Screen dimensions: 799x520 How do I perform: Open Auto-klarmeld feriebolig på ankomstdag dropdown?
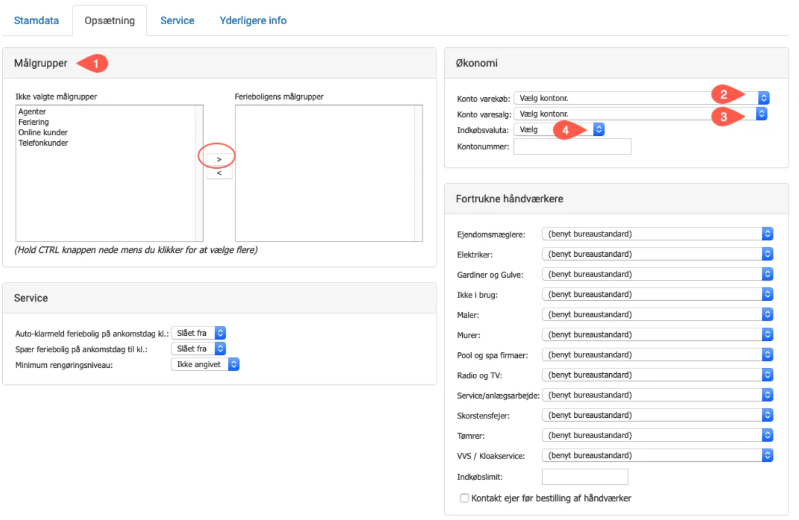[199, 333]
